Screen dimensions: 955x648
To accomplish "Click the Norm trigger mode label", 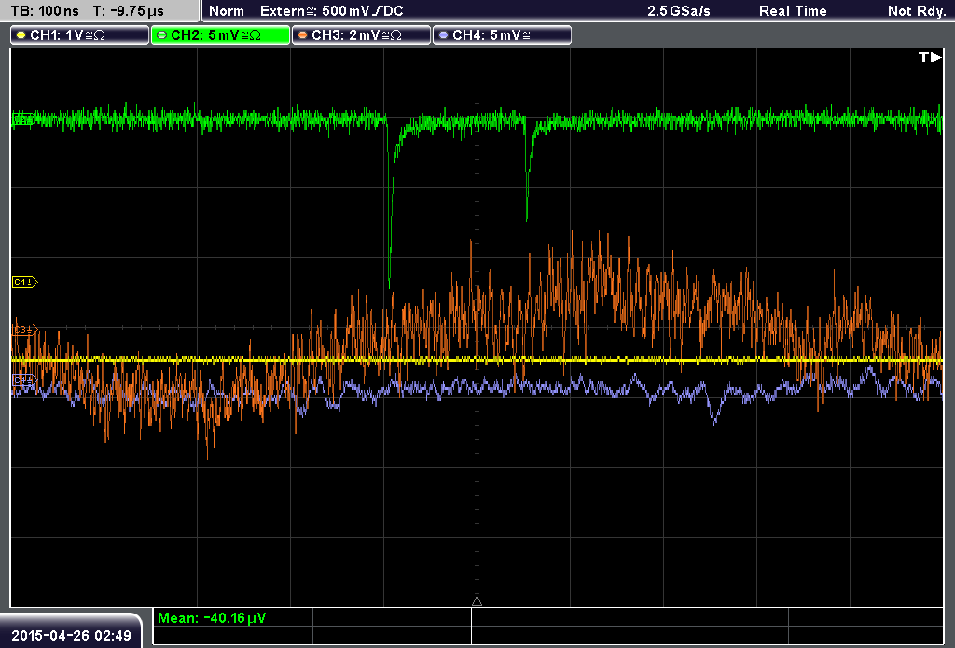I will pos(227,11).
